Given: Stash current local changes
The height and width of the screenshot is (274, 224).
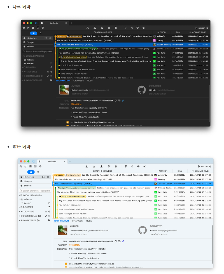Looking at the screenshot, I should click(109, 28).
